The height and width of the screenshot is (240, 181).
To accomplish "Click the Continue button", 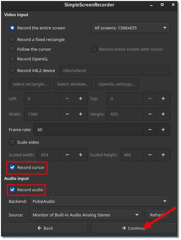I will point(134,228).
